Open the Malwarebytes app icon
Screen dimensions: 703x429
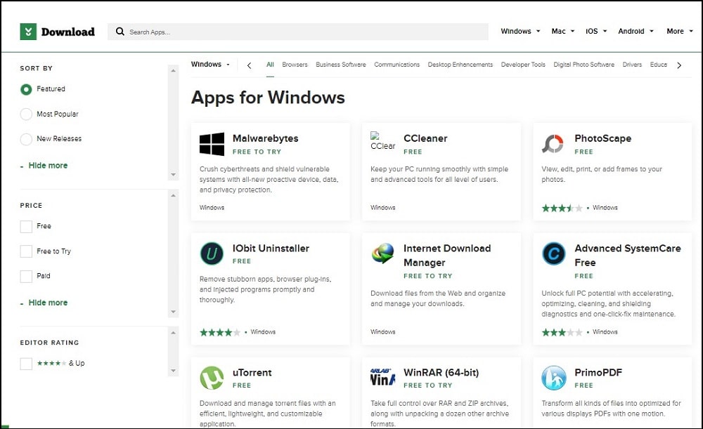[x=212, y=144]
